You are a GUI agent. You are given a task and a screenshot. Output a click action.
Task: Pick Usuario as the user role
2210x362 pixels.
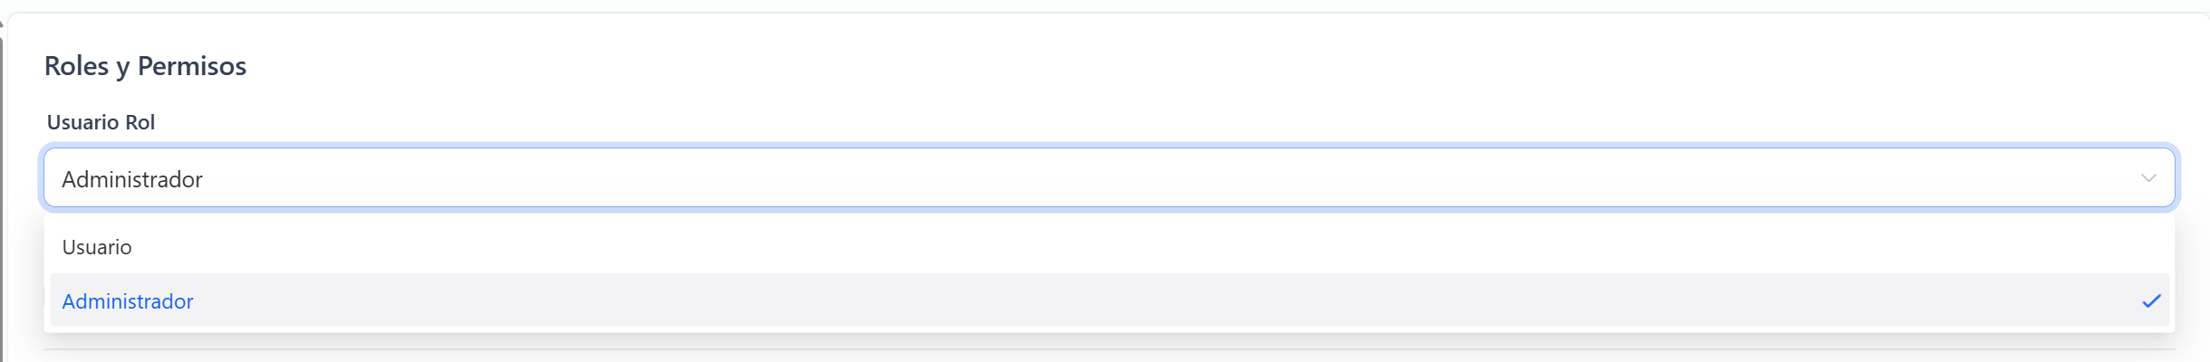[97, 247]
